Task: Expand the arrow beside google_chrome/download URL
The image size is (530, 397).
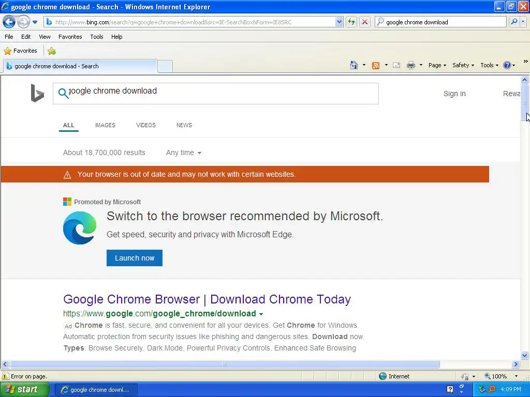Action: tap(261, 314)
